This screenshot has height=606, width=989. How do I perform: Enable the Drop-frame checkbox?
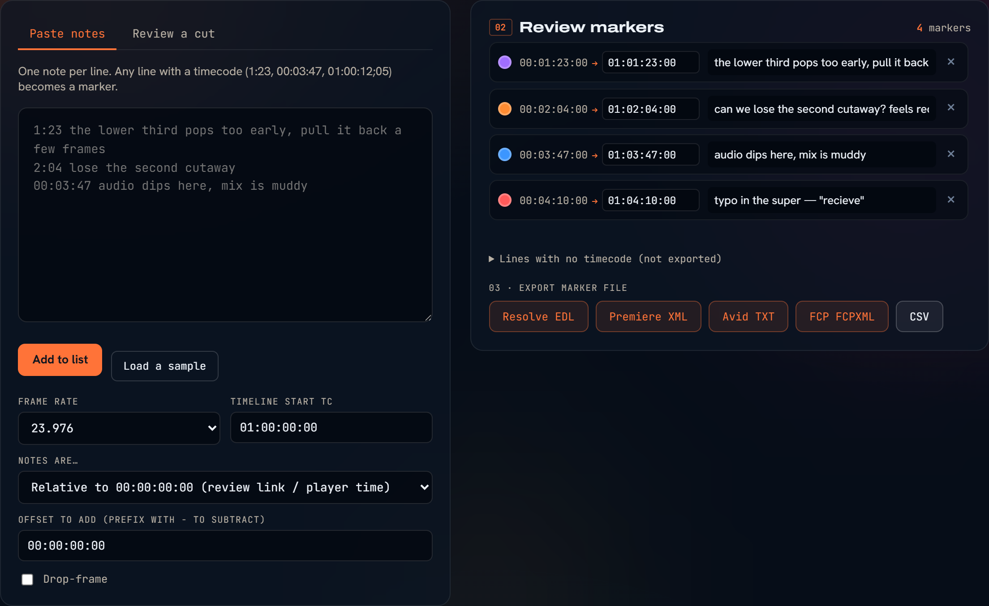click(27, 580)
